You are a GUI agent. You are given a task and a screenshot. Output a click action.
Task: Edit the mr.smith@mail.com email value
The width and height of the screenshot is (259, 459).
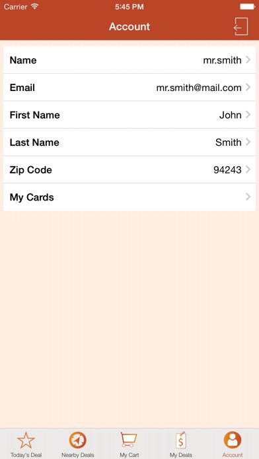click(x=199, y=88)
